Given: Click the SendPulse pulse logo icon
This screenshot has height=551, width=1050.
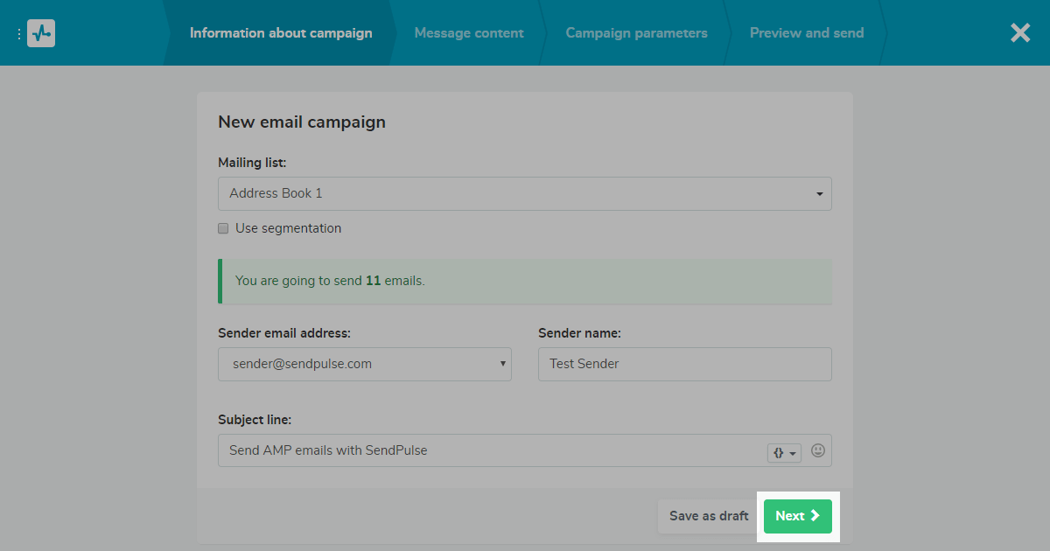Looking at the screenshot, I should [41, 33].
